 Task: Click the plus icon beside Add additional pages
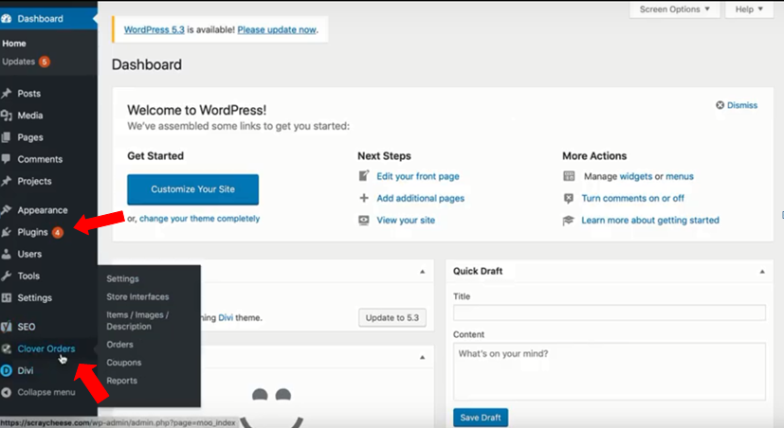point(364,198)
